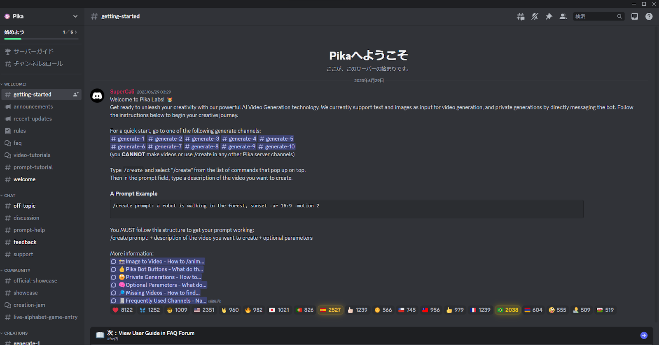The height and width of the screenshot is (345, 659).
Task: Click the thread icon before Pika Bot Buttons
Action: coord(114,269)
